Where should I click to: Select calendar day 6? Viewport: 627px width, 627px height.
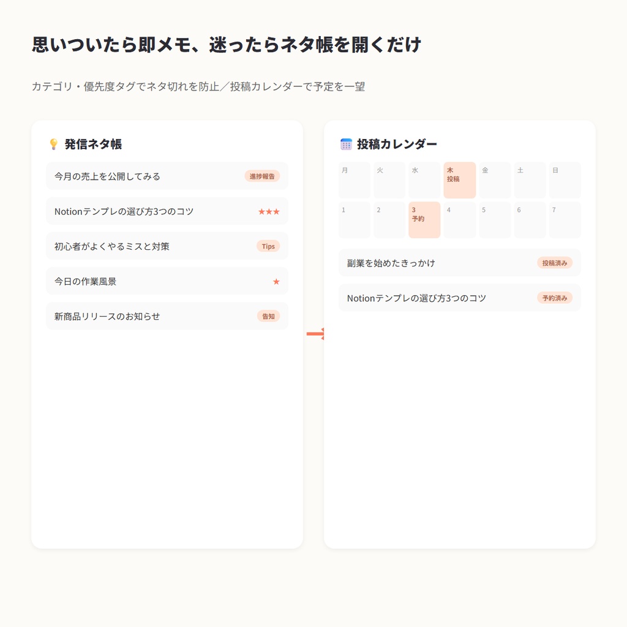pyautogui.click(x=530, y=220)
